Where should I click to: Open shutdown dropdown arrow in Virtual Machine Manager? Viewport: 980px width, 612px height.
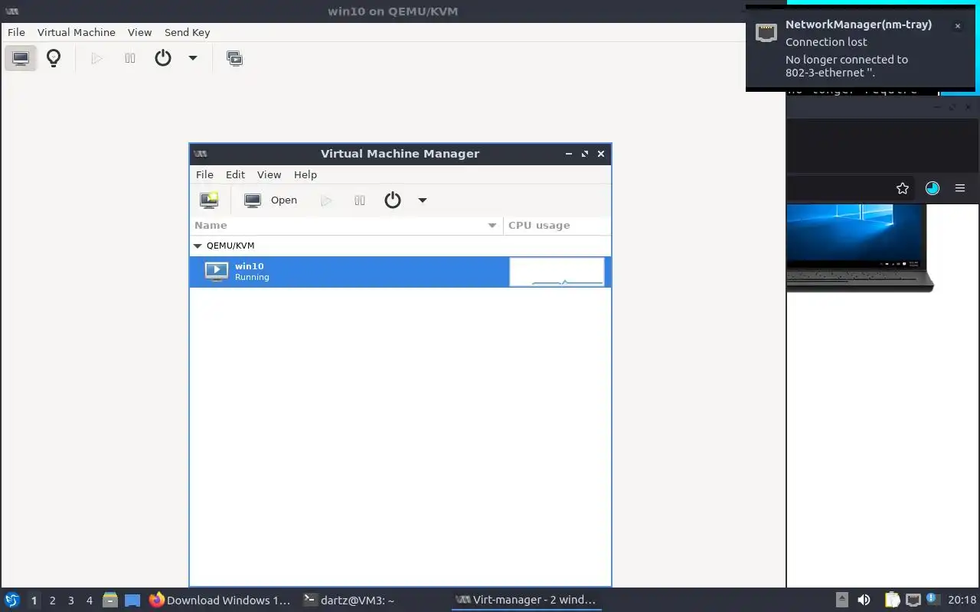pyautogui.click(x=422, y=200)
